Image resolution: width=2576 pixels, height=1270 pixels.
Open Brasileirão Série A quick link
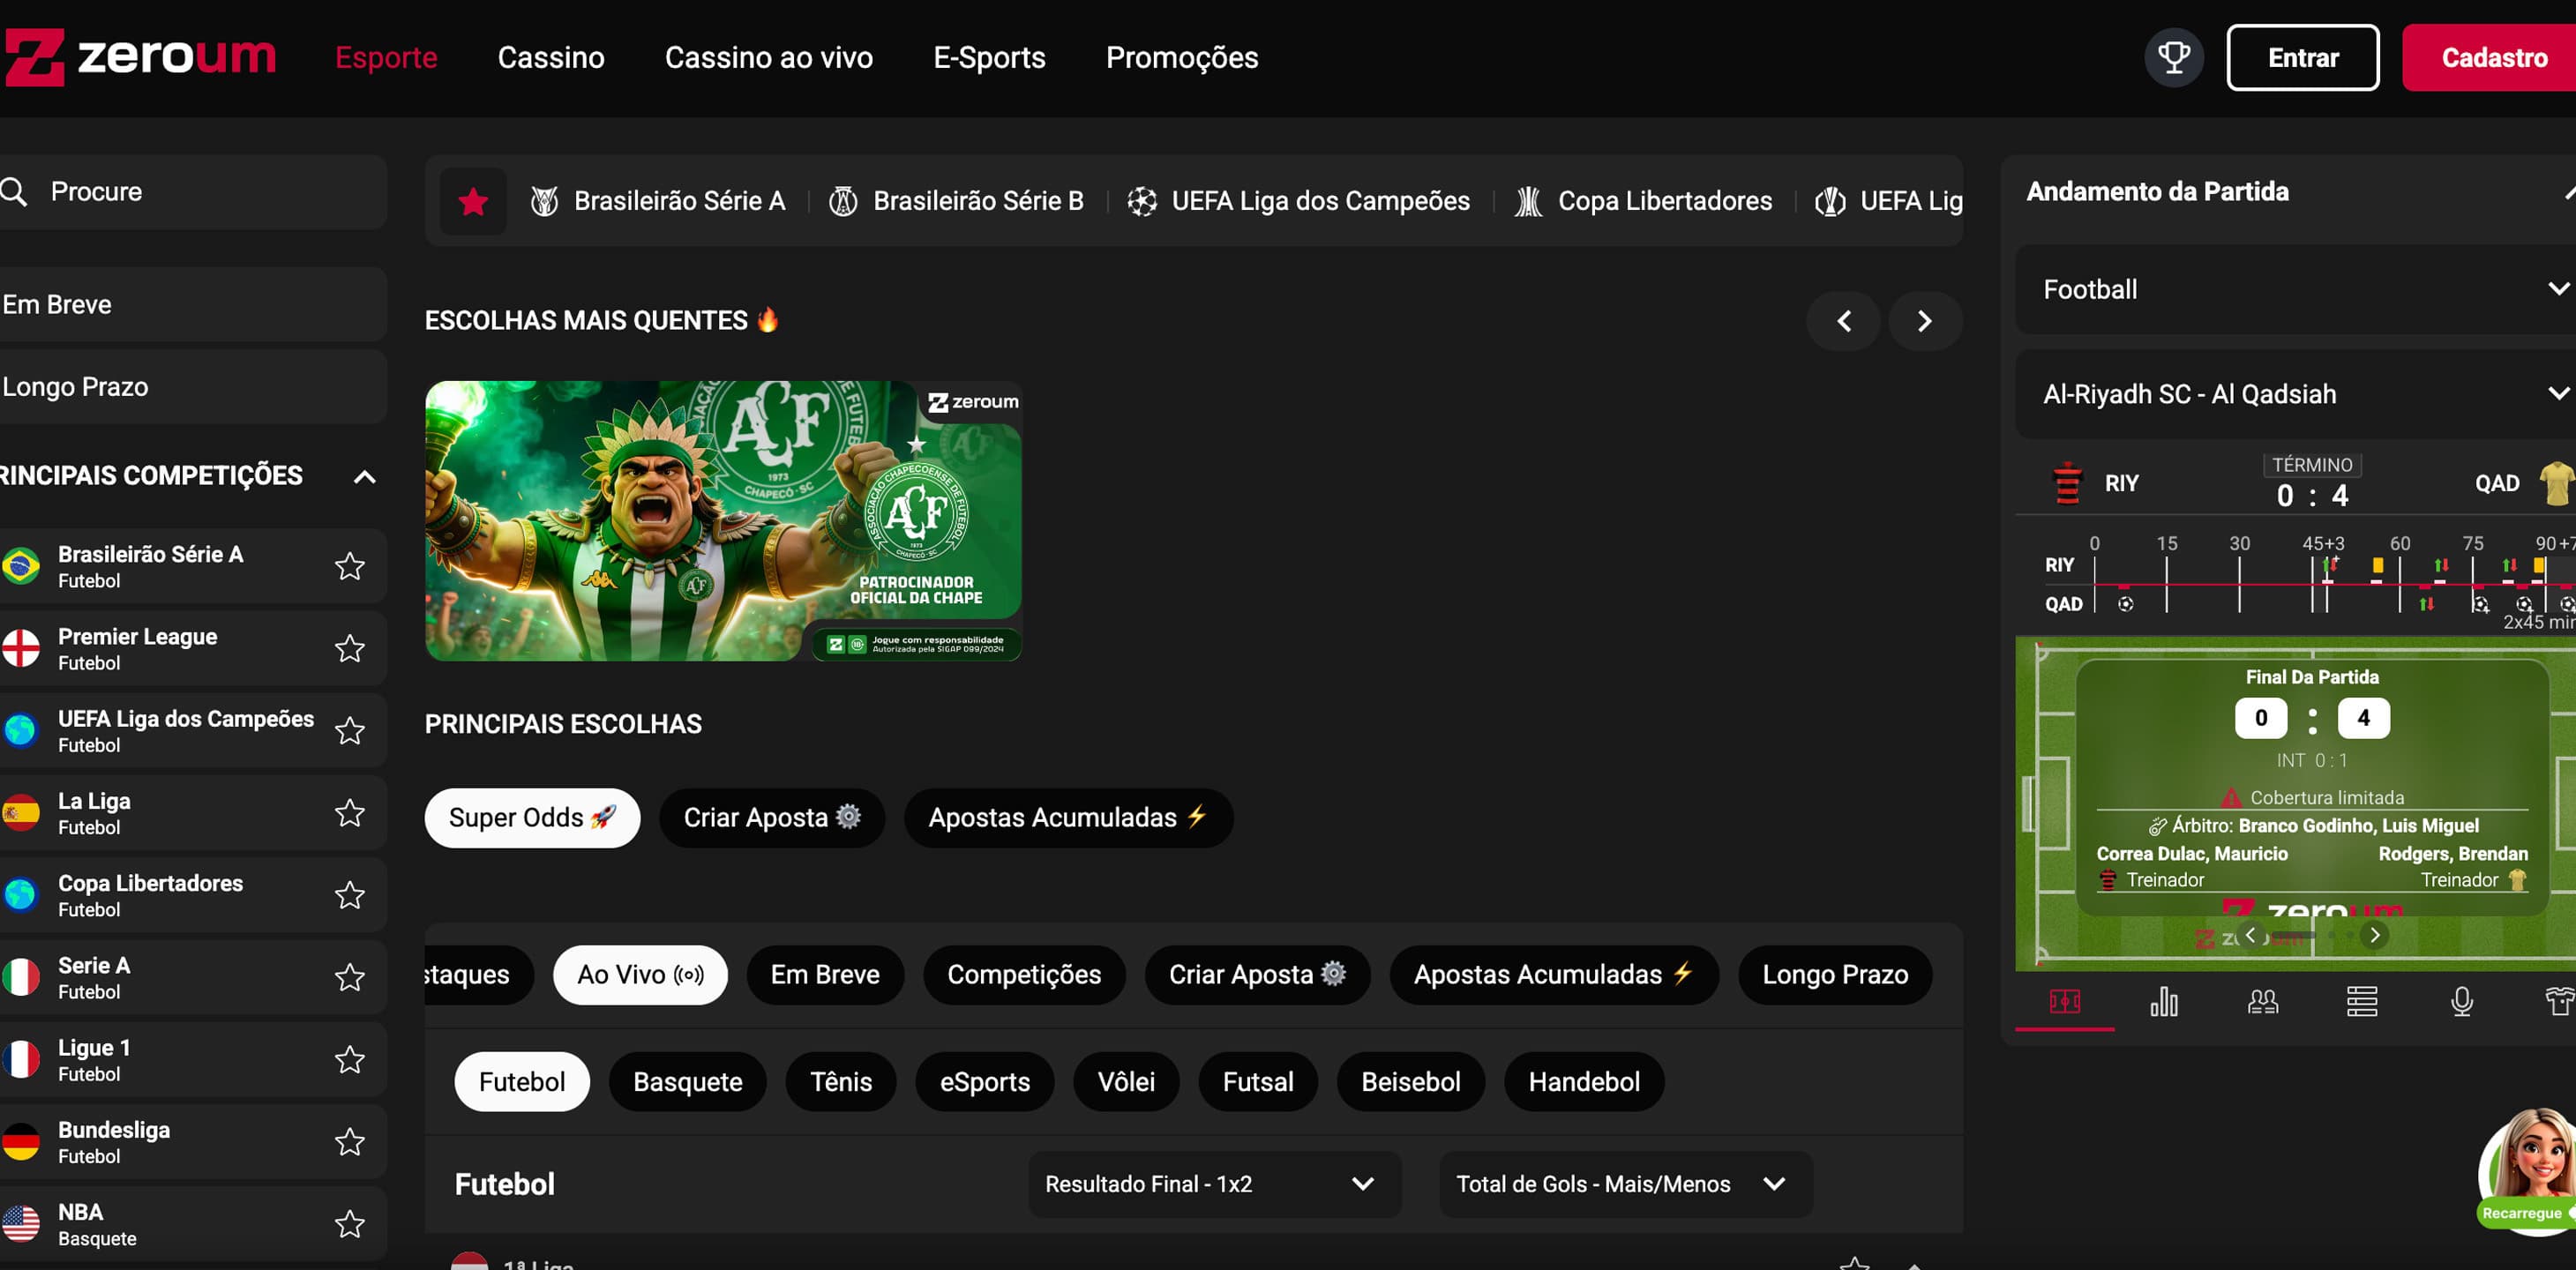658,201
